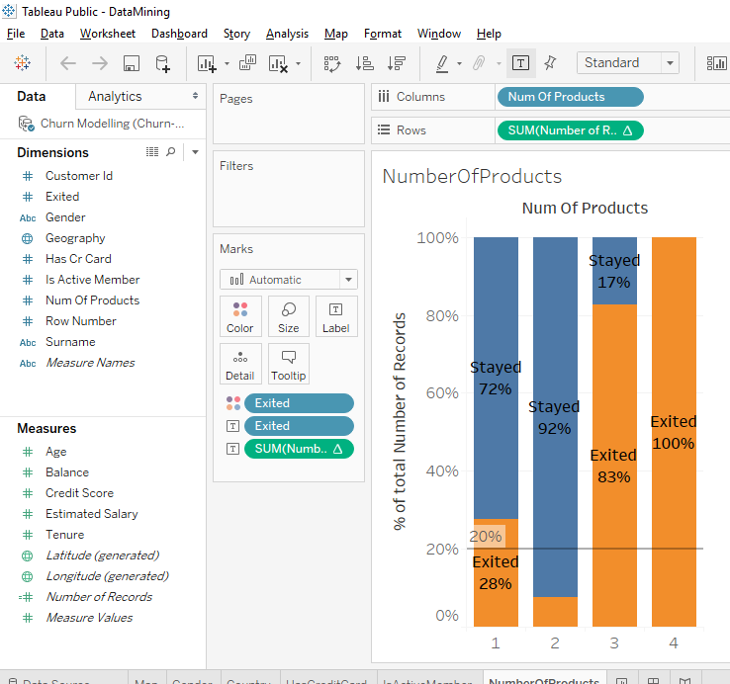Expand the Automatic mark type dropdown
The height and width of the screenshot is (684, 730).
click(288, 280)
